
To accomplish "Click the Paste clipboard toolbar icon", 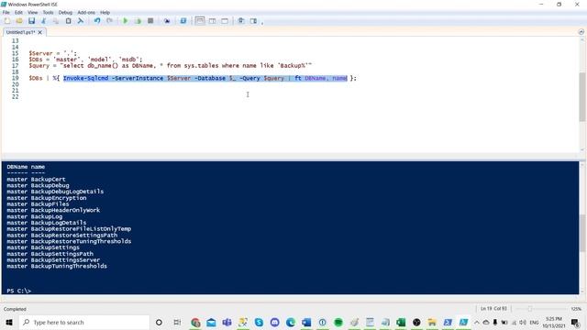I will click(x=68, y=21).
